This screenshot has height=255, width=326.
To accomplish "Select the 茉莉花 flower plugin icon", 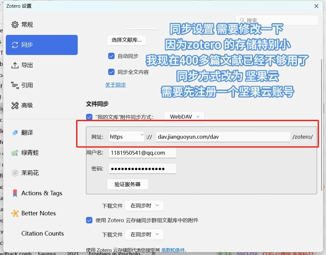I will point(15,173).
